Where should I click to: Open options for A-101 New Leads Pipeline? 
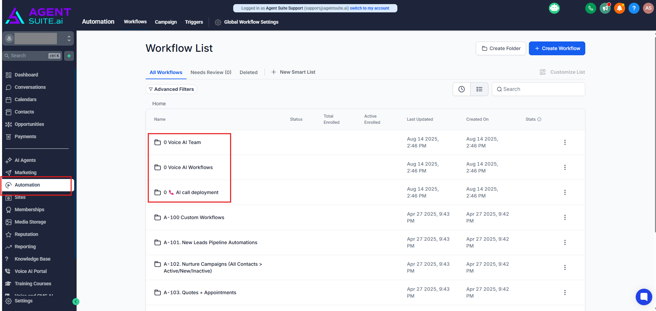565,242
